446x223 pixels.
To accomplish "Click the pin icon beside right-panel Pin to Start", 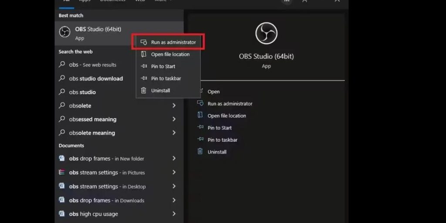I will (x=200, y=128).
